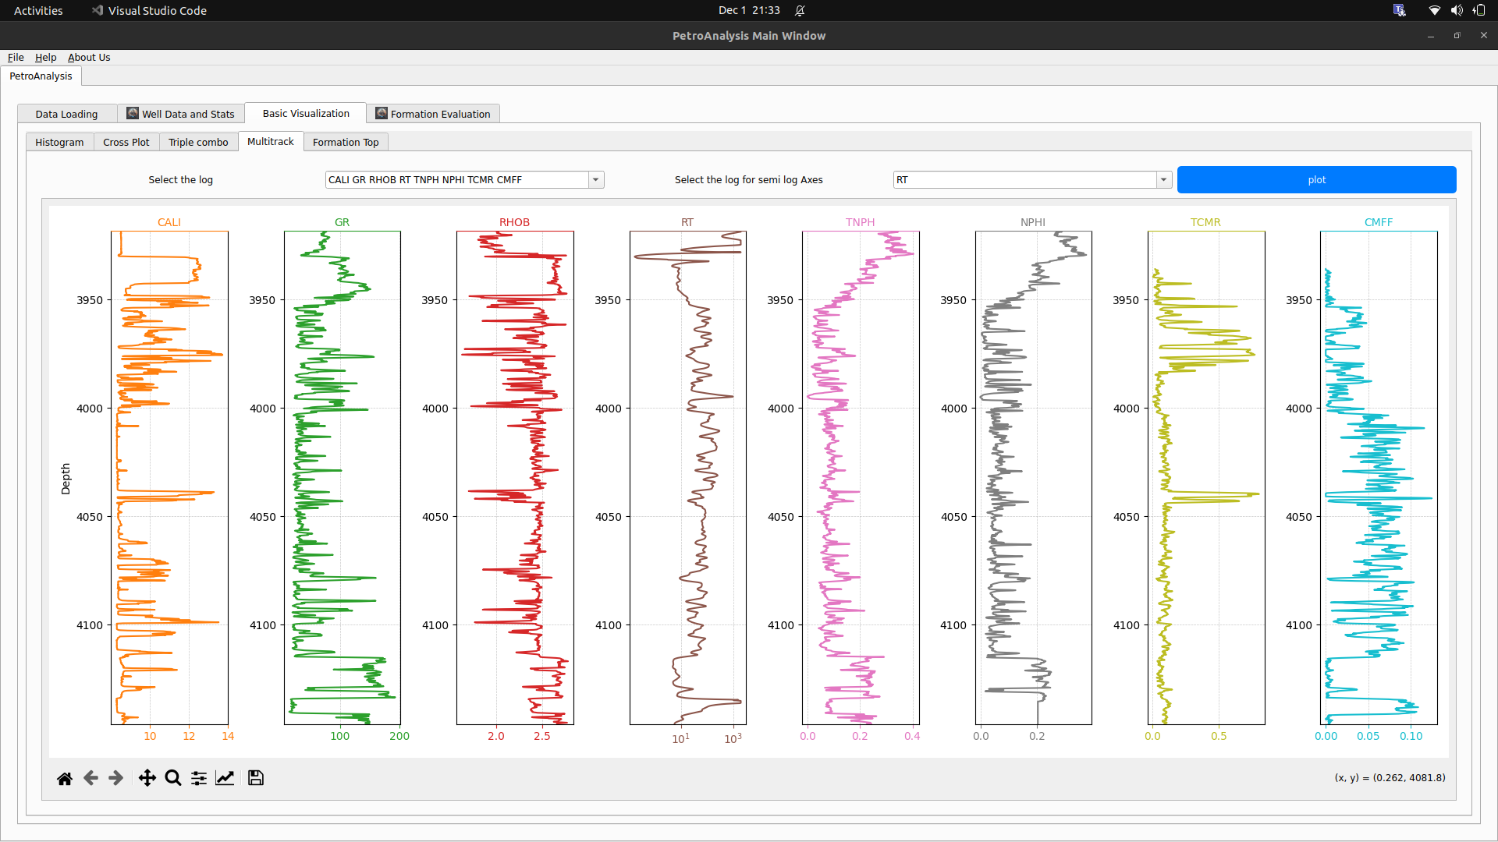Click the Back navigation arrow on the plot toolbar
The height and width of the screenshot is (842, 1498).
pos(91,777)
